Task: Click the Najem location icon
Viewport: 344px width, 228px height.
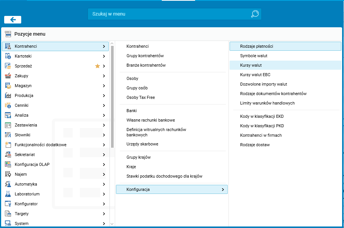Action: [x=8, y=174]
